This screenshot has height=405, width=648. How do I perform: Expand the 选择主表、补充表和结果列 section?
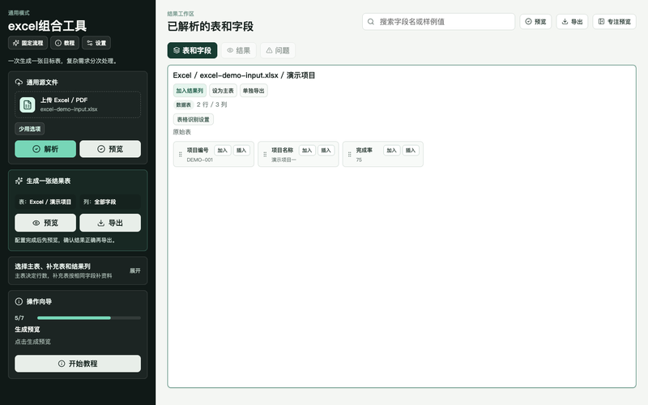point(134,271)
